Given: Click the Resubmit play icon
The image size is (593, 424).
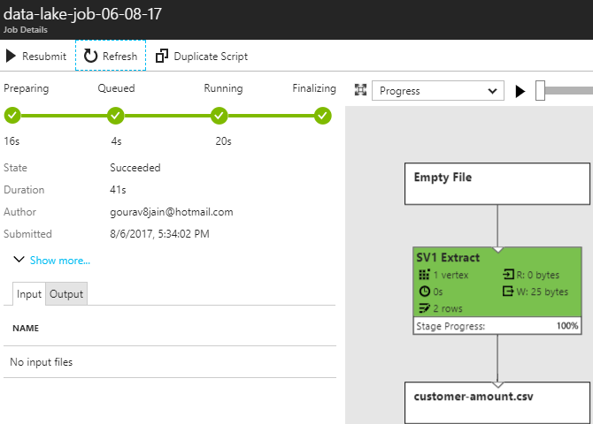Looking at the screenshot, I should (x=11, y=56).
